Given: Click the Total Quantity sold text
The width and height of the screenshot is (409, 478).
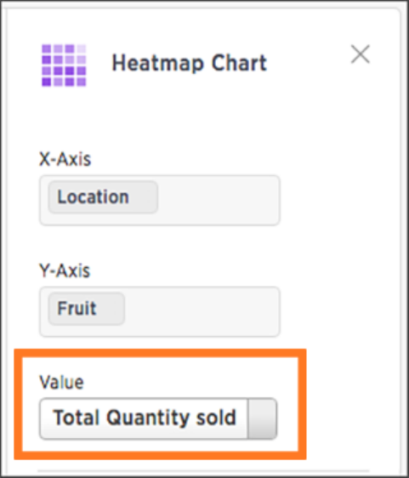Looking at the screenshot, I should point(145,418).
